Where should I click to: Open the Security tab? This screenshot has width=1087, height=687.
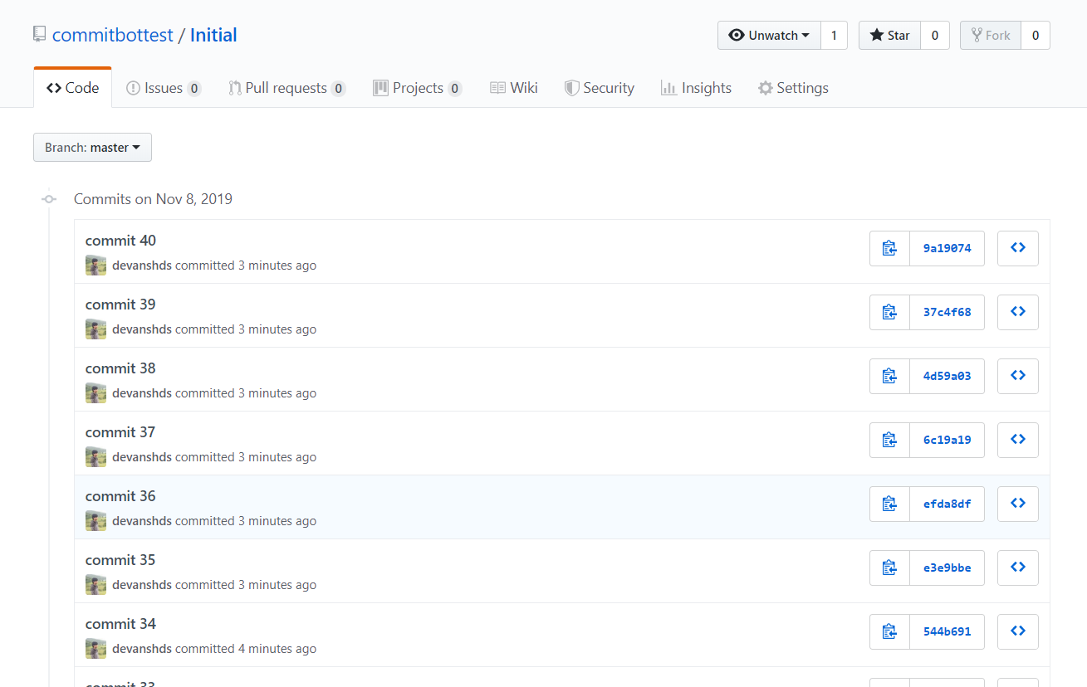click(x=600, y=88)
